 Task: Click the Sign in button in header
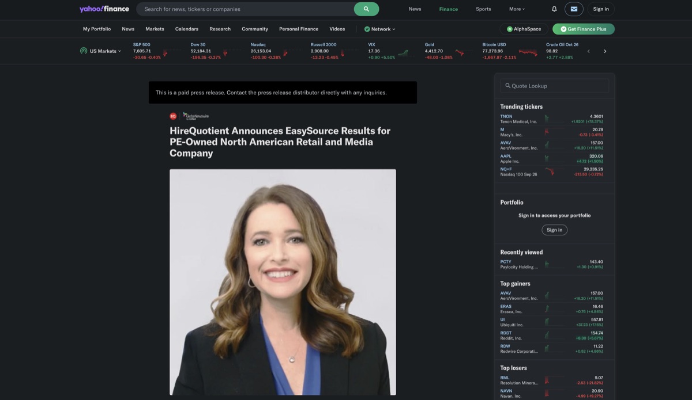click(x=601, y=9)
